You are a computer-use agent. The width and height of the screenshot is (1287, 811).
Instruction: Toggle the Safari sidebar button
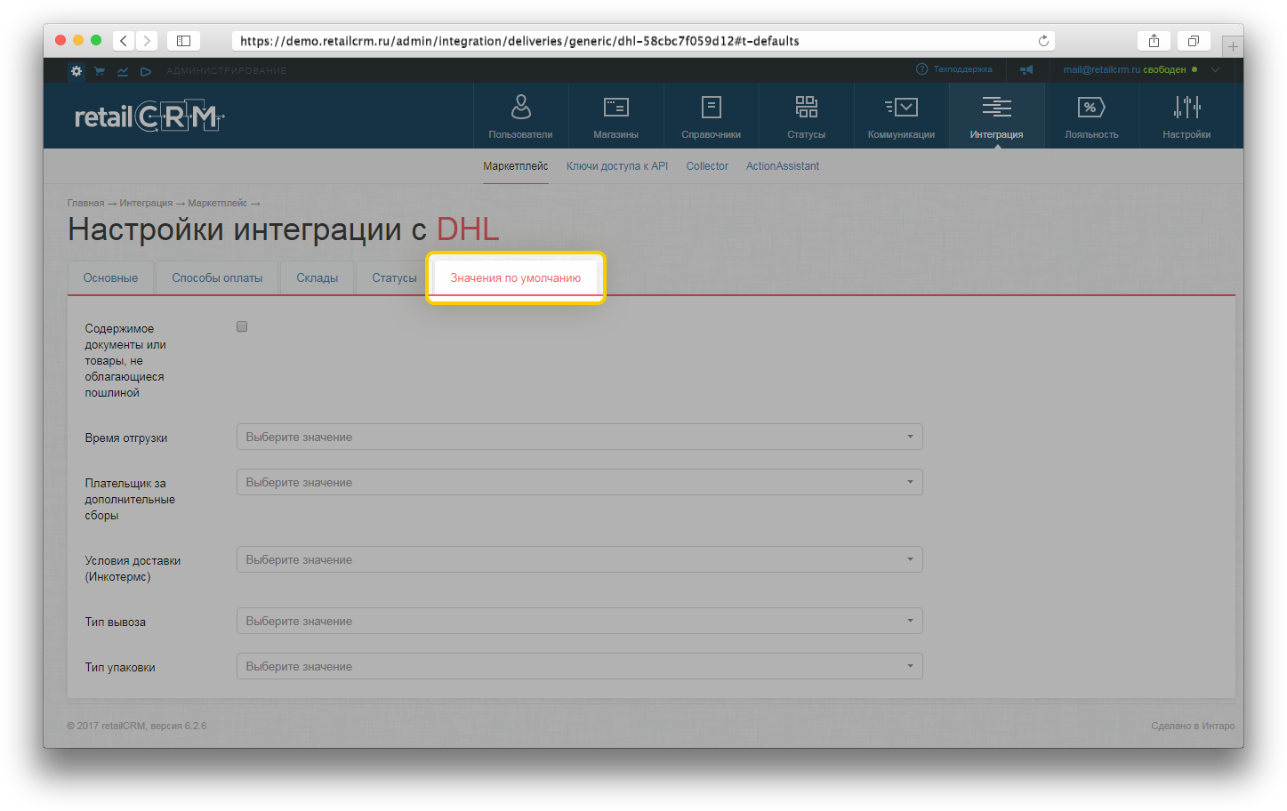183,41
